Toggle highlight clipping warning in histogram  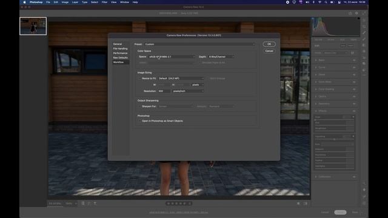click(358, 19)
